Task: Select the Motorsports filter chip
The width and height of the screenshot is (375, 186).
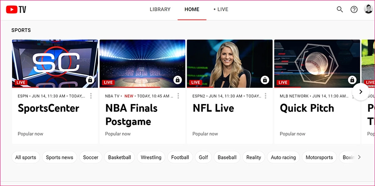Action: [x=319, y=157]
